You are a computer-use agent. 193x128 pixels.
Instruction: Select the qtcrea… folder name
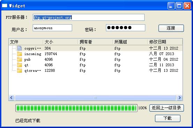pyautogui.click(x=33, y=71)
